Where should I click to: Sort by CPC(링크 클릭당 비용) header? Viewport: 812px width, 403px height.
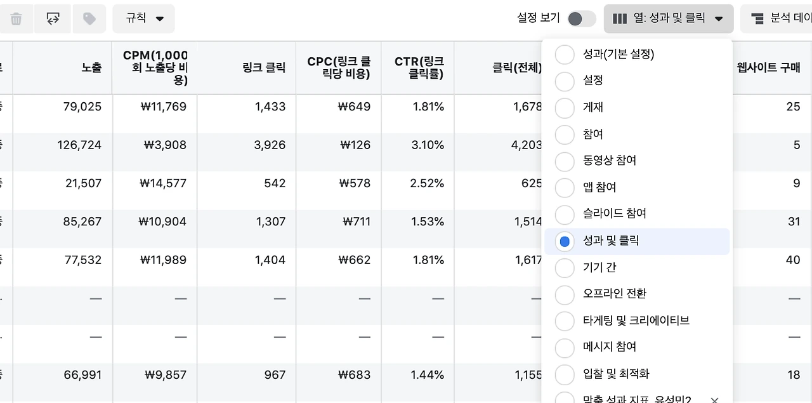pyautogui.click(x=338, y=68)
